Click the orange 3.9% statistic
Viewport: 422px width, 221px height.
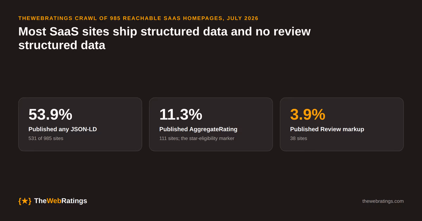308,114
